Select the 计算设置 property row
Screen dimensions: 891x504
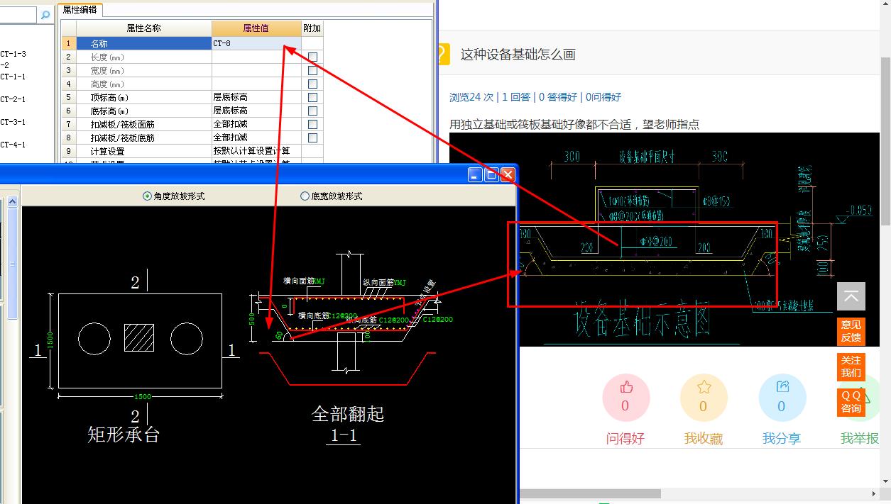[144, 151]
